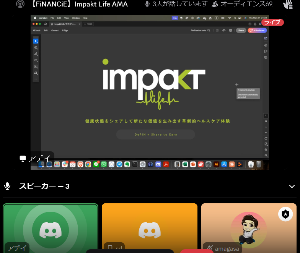This screenshot has width=300, height=253.
Task: Click the current page number 1 box
Action: pos(266,115)
